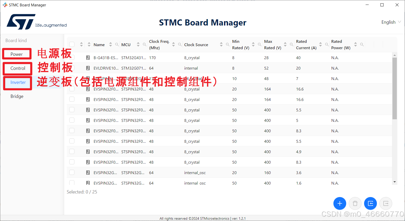This screenshot has width=405, height=221.
Task: Open the search filter for Name column
Action: (x=117, y=44)
